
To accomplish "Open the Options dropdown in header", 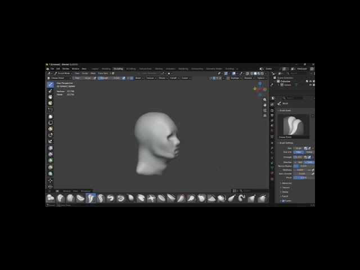I will 262,78.
